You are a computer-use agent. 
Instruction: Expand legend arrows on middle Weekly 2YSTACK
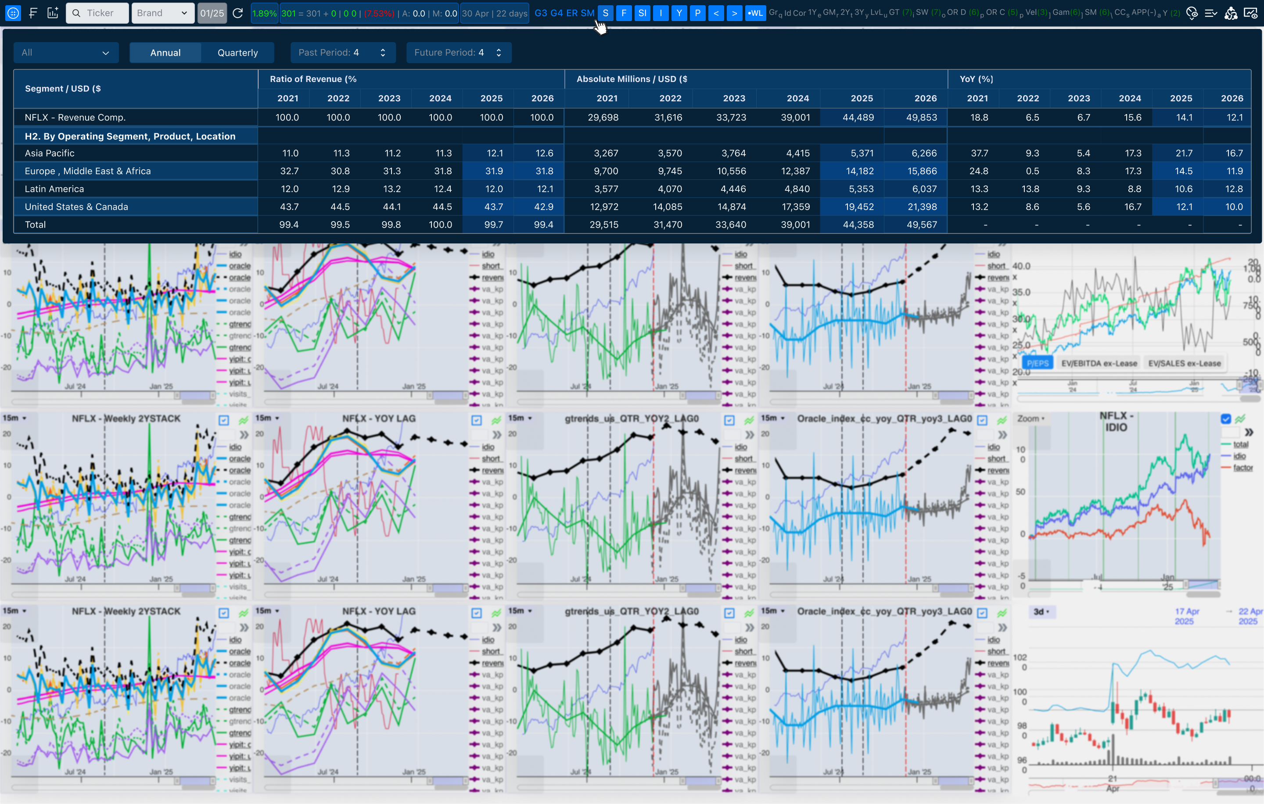click(x=244, y=435)
